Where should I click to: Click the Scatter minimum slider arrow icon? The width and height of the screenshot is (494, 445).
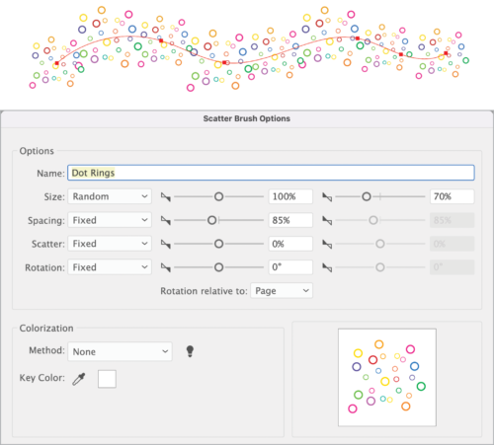tap(166, 244)
